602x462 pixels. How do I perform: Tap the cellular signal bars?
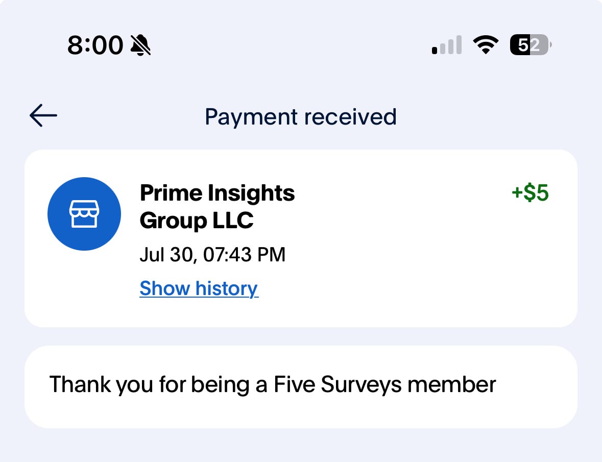click(447, 45)
